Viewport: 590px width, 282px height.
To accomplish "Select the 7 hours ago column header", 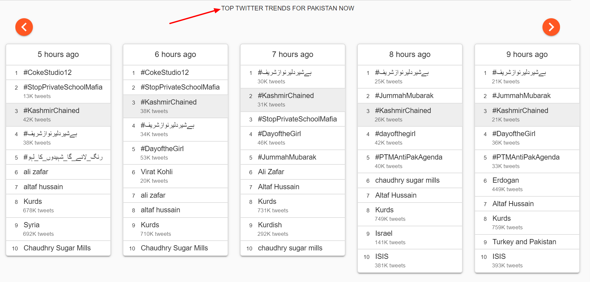I will 293,54.
